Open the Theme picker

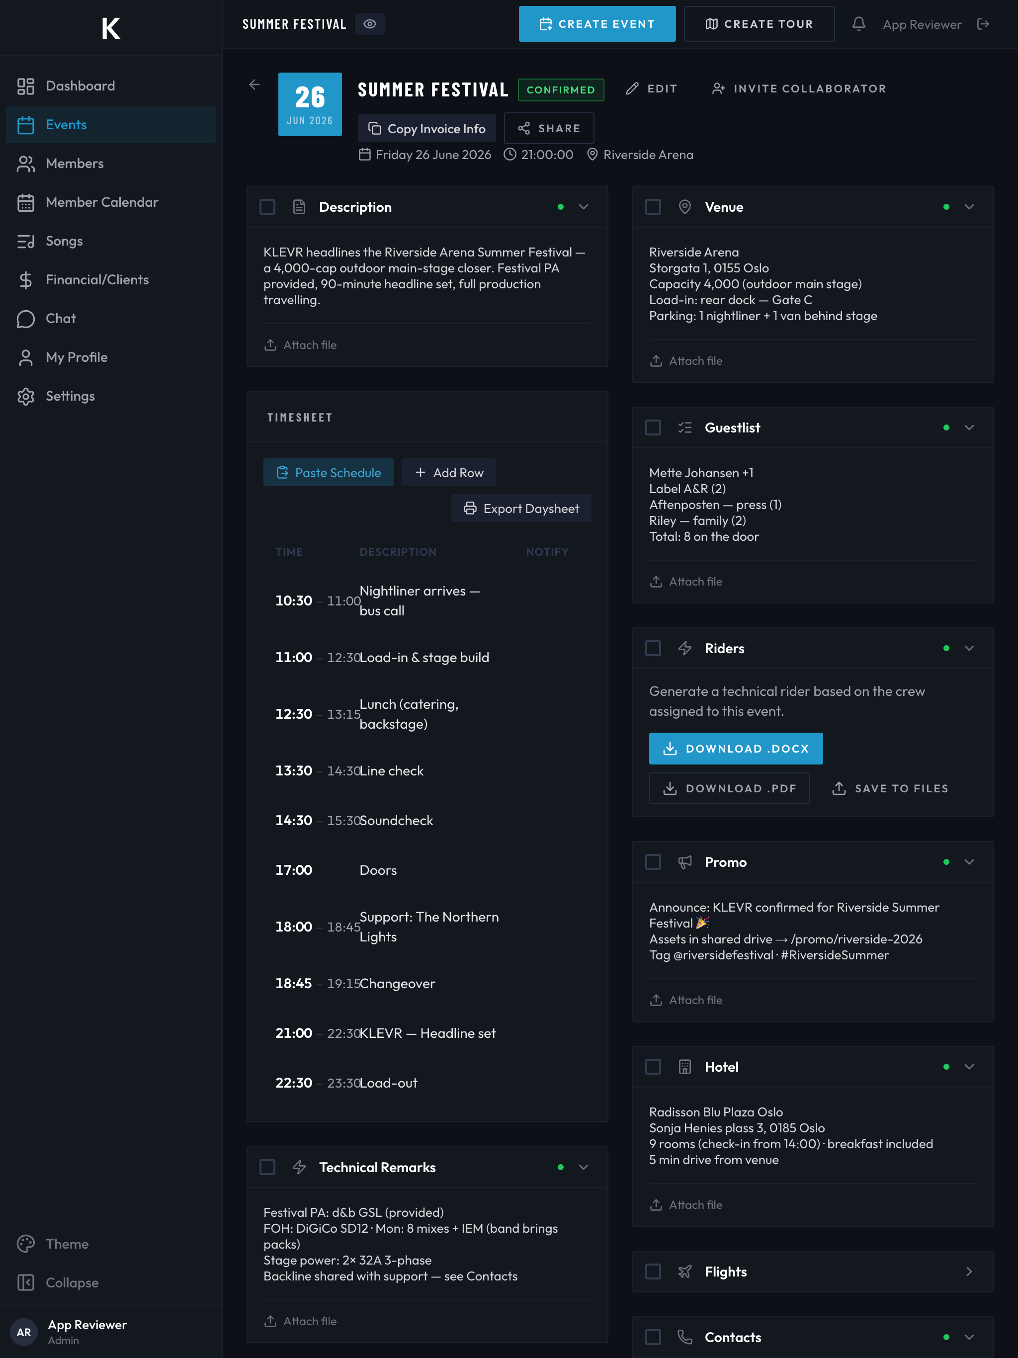[x=111, y=1244]
